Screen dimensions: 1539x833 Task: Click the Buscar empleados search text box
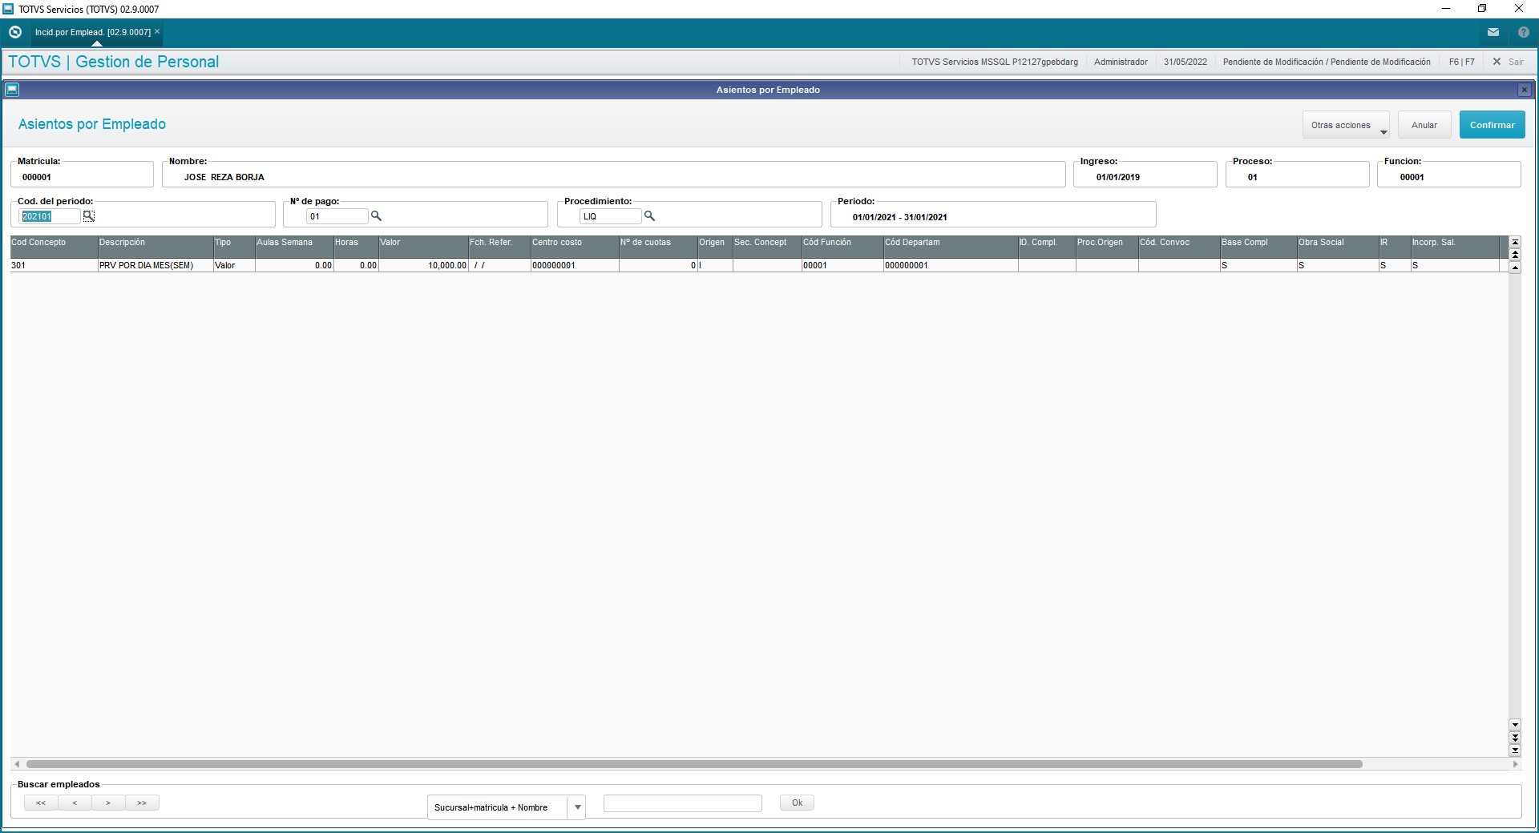point(683,803)
